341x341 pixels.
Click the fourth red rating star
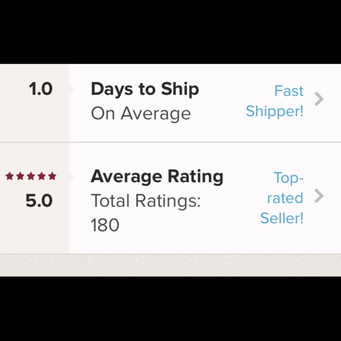pyautogui.click(x=42, y=176)
